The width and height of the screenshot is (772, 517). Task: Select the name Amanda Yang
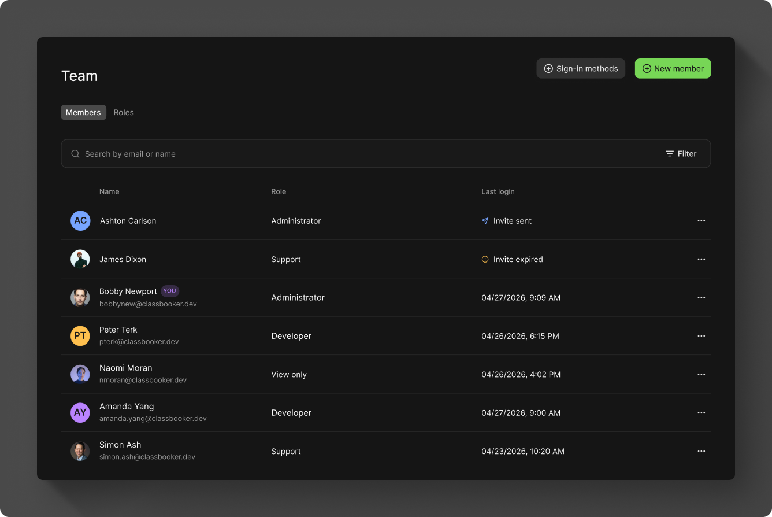click(x=127, y=407)
